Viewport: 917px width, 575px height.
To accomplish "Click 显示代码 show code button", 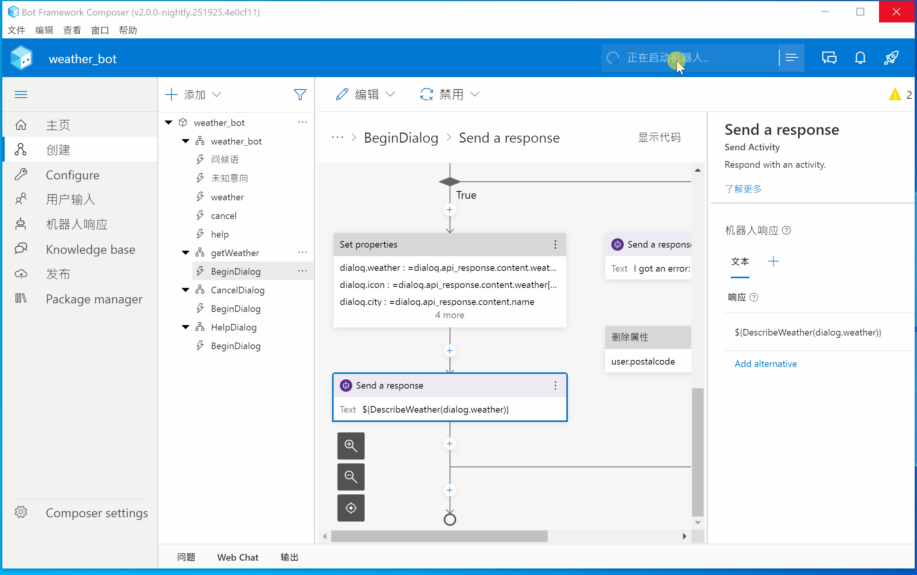I will point(659,138).
